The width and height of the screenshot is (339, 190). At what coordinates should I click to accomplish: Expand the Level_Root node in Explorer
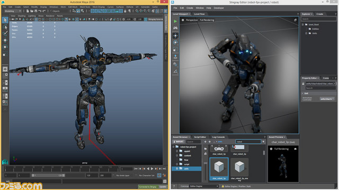point(302,25)
